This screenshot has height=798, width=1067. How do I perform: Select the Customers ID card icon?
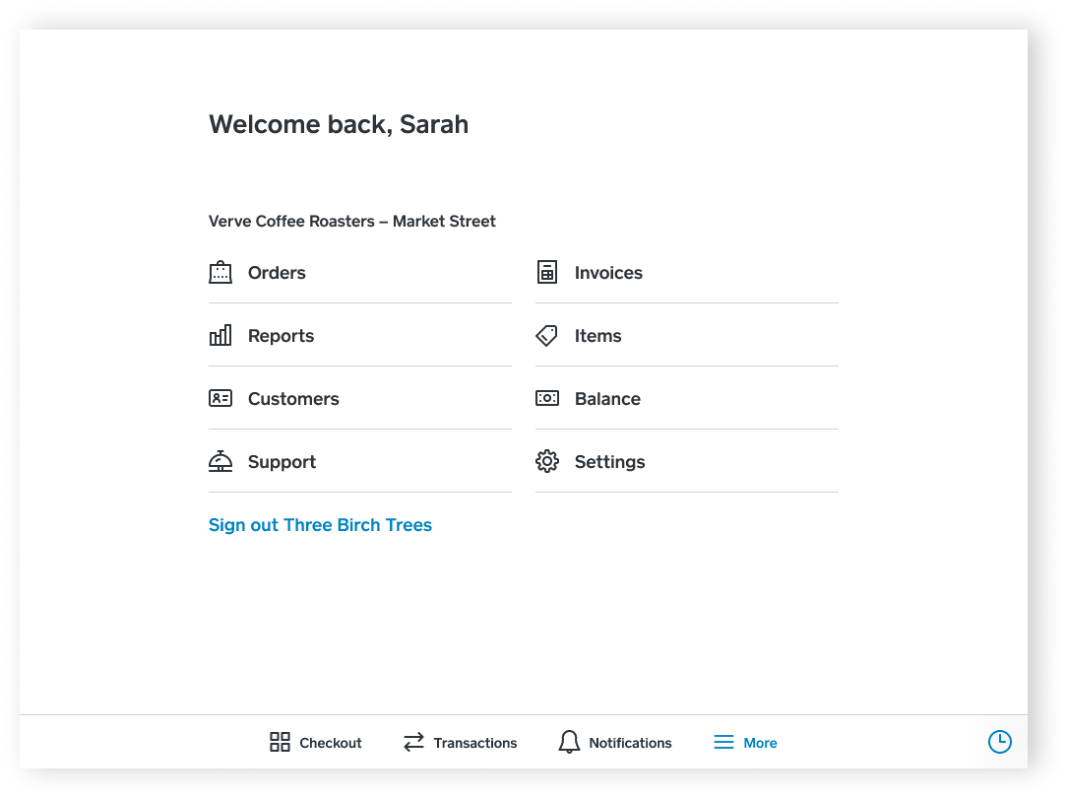pos(220,398)
